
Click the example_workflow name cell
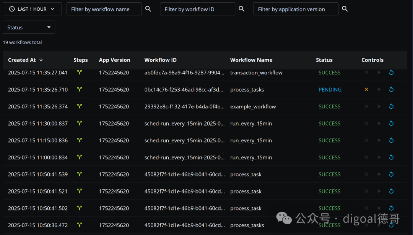(x=253, y=106)
